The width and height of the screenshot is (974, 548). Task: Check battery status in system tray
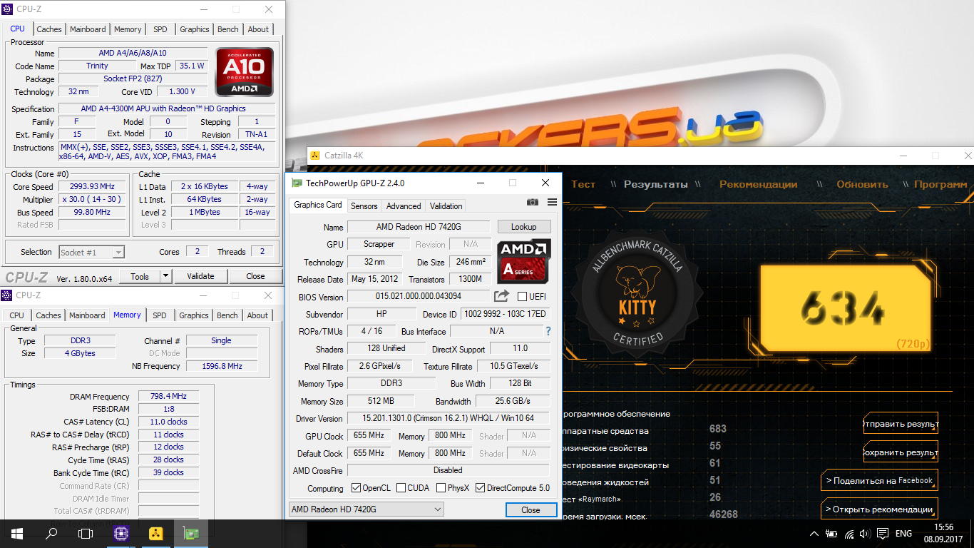click(831, 534)
